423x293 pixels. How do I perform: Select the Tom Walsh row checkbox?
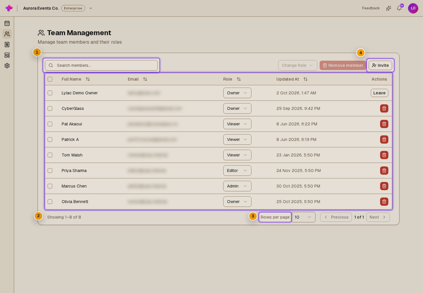click(x=50, y=155)
